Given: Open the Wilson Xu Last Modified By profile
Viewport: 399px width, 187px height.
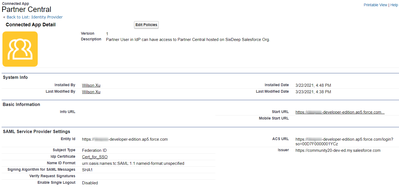Looking at the screenshot, I should click(x=91, y=92).
